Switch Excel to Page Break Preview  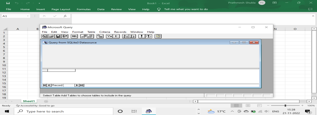(x=259, y=106)
